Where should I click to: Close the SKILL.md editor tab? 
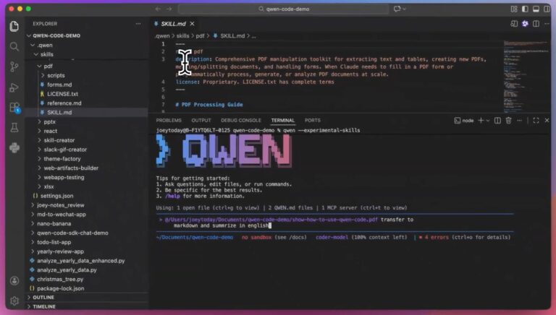[x=192, y=24]
